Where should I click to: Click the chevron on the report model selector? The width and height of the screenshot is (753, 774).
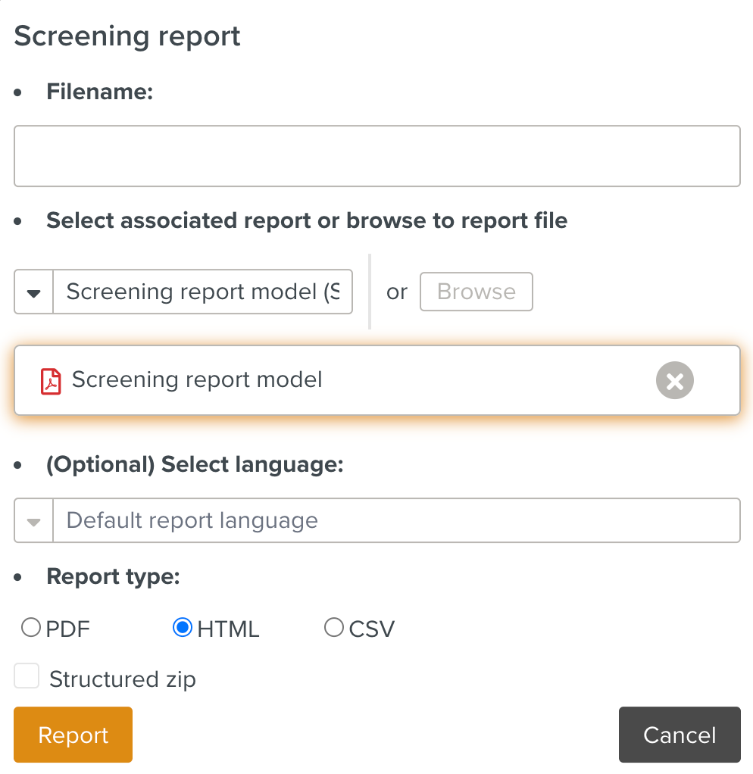(x=33, y=292)
